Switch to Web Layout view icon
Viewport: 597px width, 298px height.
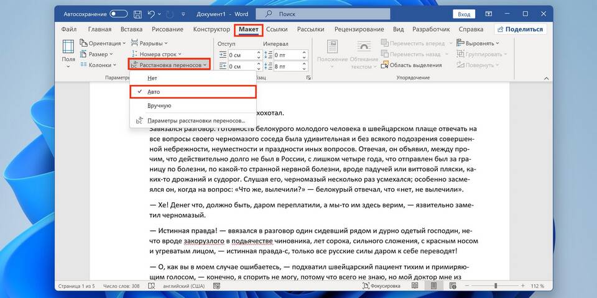454,286
